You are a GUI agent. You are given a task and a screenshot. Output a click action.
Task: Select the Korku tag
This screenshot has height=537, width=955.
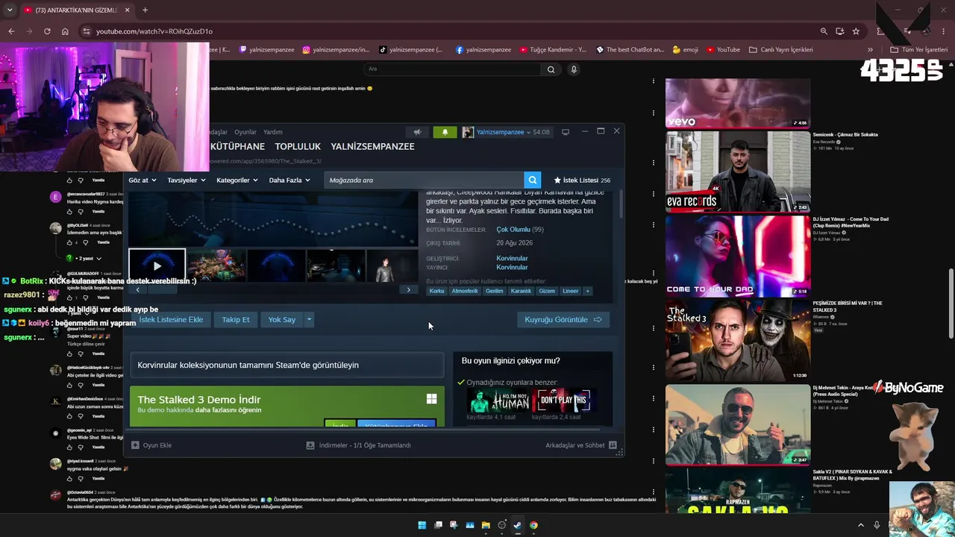point(436,291)
